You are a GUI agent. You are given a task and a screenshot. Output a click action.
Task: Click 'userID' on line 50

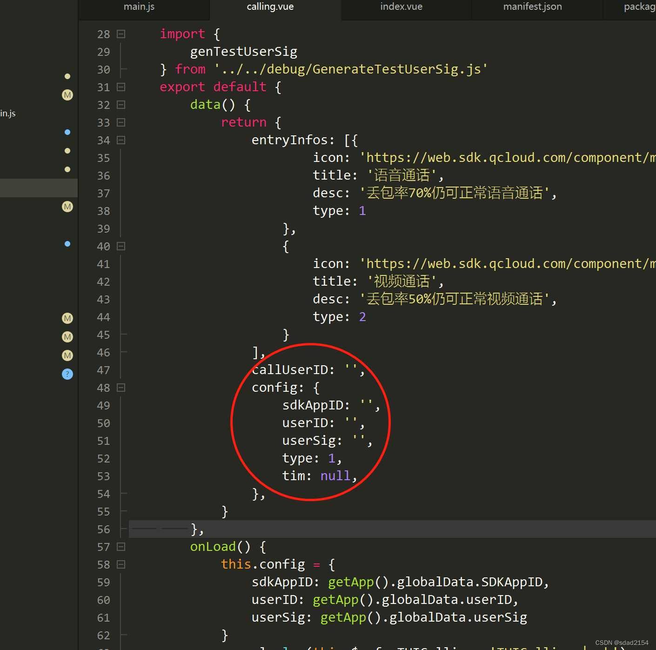[305, 423]
